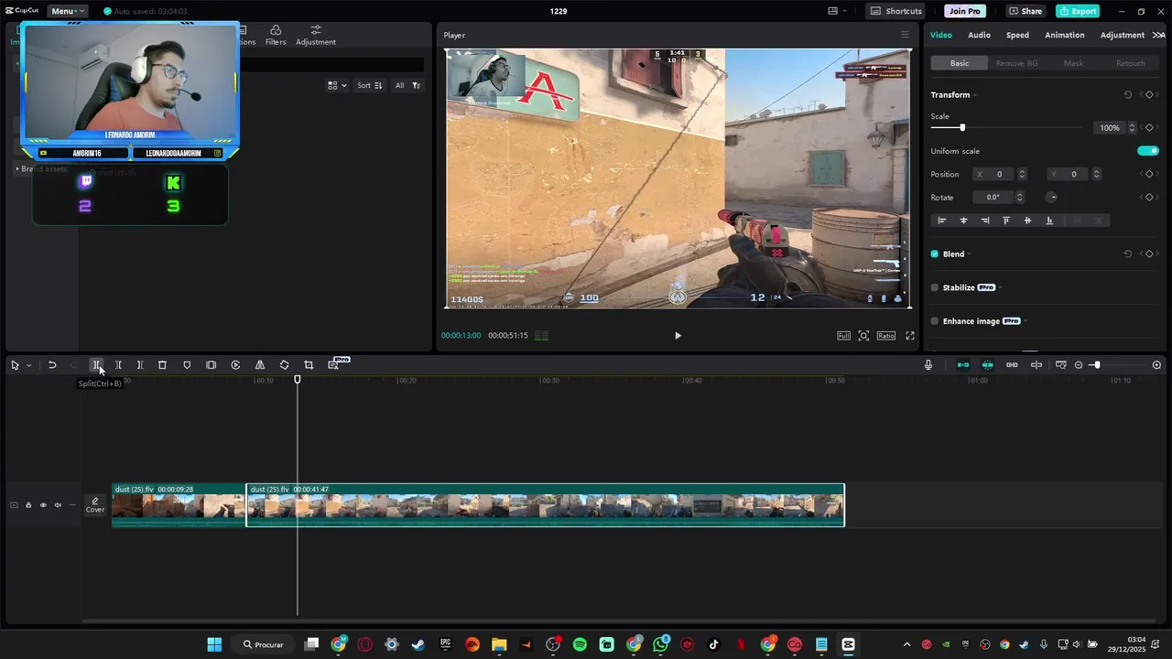This screenshot has width=1172, height=659.
Task: Click the Rotate icon in timeline toolbar
Action: pos(284,365)
